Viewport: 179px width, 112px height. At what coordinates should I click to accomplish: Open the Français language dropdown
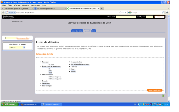click(17, 47)
